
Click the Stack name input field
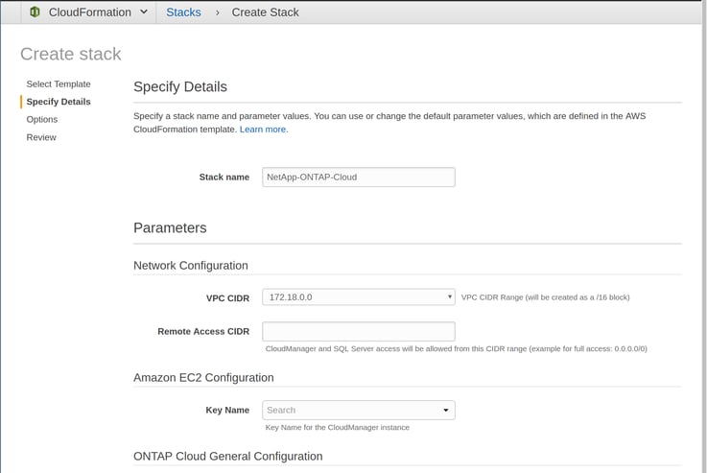pyautogui.click(x=359, y=177)
